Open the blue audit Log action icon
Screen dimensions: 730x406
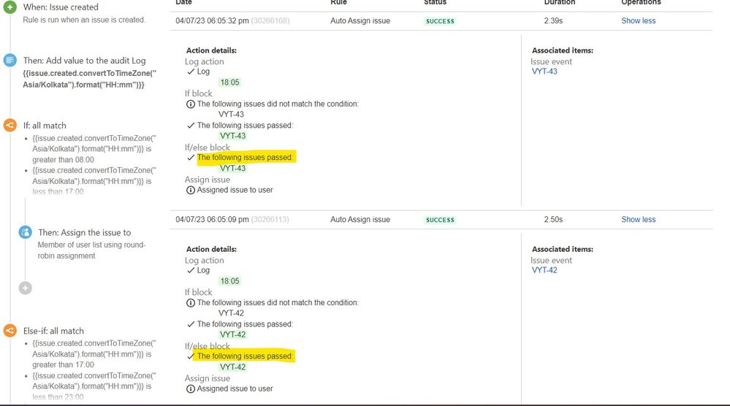(x=9, y=60)
